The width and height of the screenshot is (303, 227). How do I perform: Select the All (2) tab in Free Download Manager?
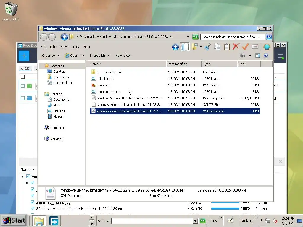[25, 69]
